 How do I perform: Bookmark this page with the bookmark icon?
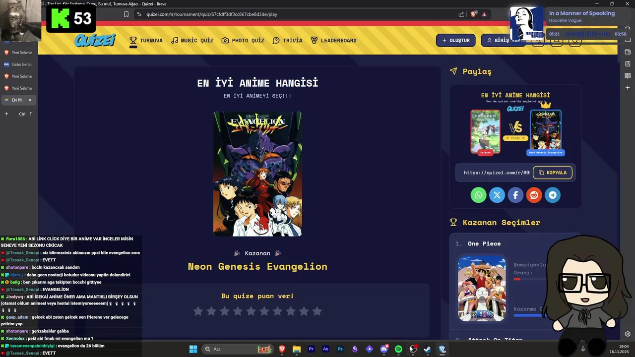[127, 14]
